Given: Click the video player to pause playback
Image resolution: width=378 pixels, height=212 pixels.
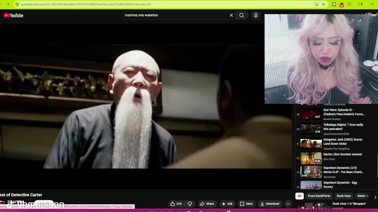Looking at the screenshot, I should 146,106.
